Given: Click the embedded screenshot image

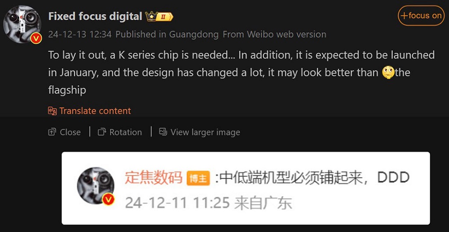Looking at the screenshot, I should tap(246, 188).
